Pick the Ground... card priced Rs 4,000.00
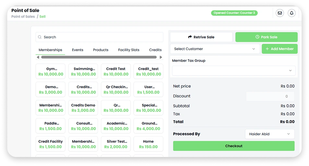This screenshot has height=166, width=309. [149, 126]
